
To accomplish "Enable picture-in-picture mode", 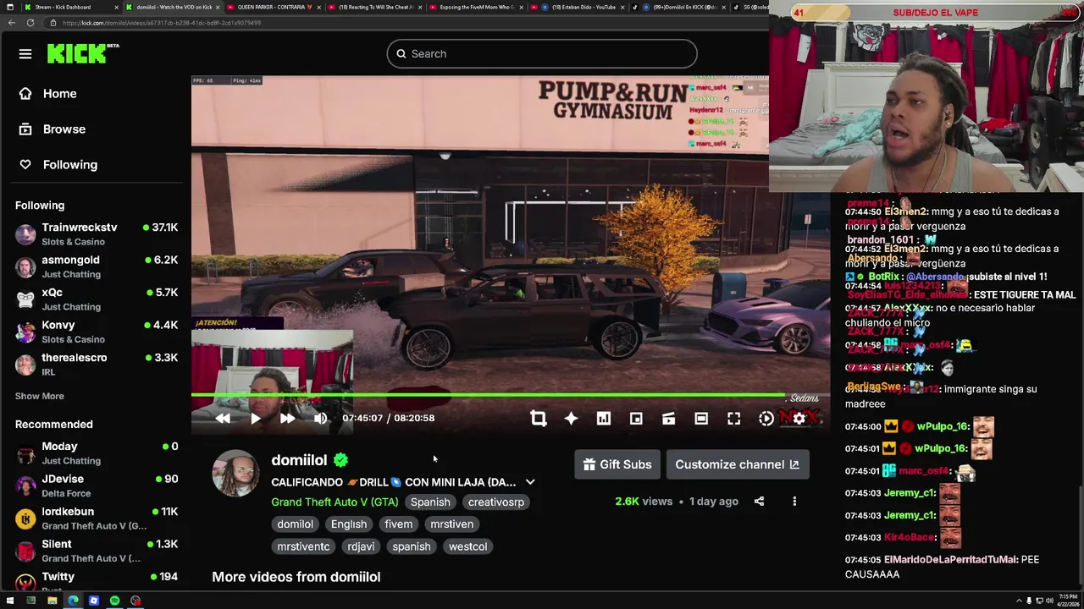I will coord(636,418).
